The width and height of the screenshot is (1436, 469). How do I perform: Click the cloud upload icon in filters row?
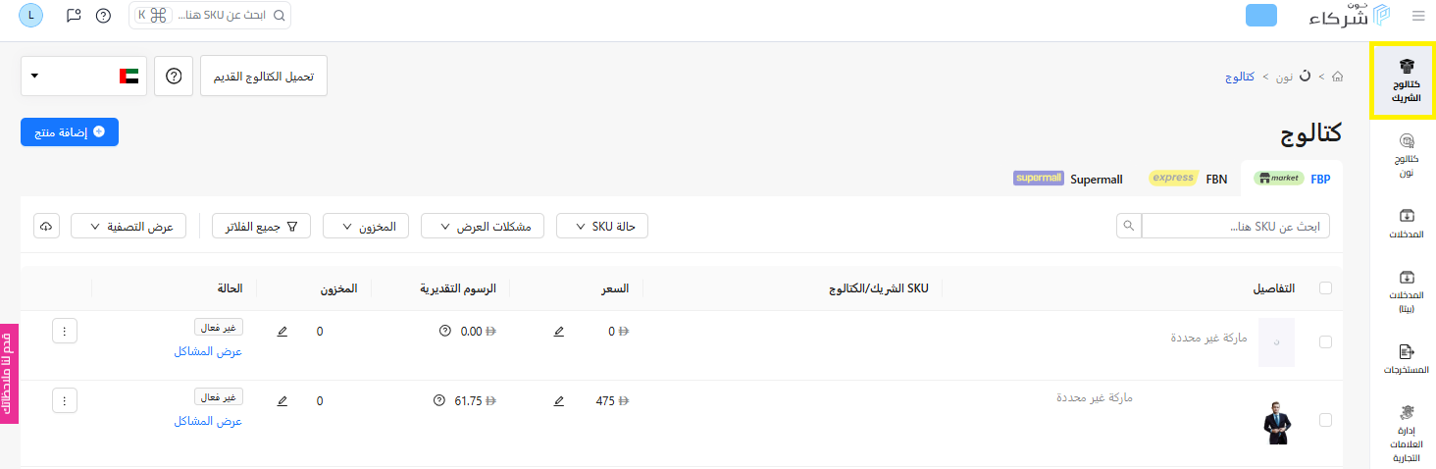(46, 226)
